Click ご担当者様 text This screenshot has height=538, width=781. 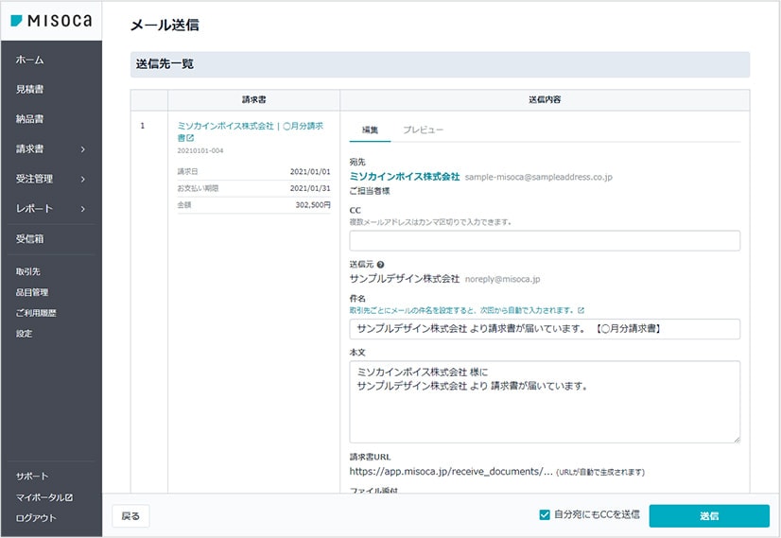pos(370,191)
